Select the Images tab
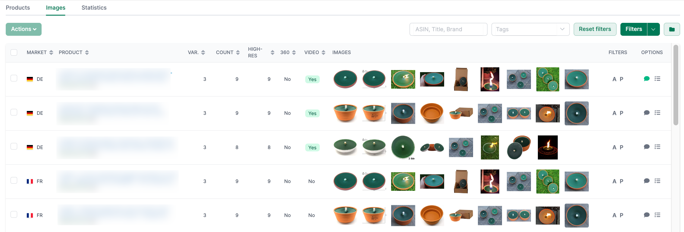Image resolution: width=684 pixels, height=232 pixels. point(55,8)
